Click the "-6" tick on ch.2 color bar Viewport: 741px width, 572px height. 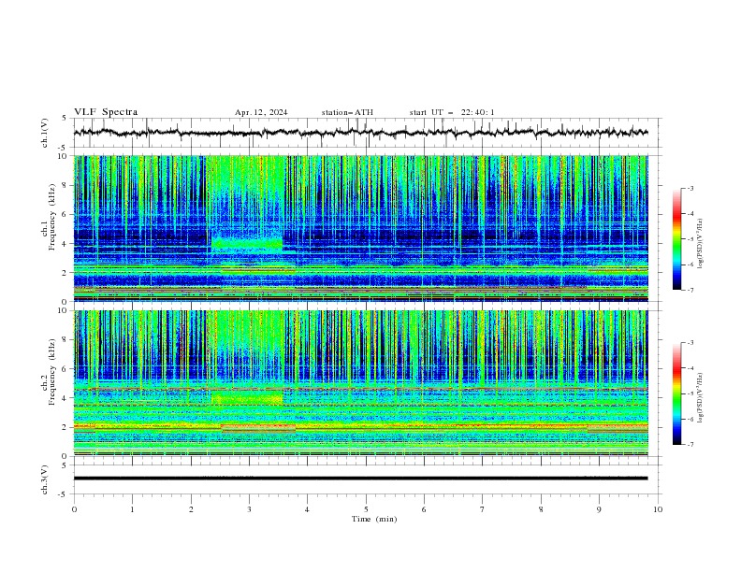pos(690,419)
